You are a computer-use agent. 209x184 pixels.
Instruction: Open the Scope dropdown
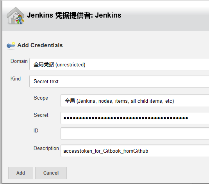tap(135, 101)
